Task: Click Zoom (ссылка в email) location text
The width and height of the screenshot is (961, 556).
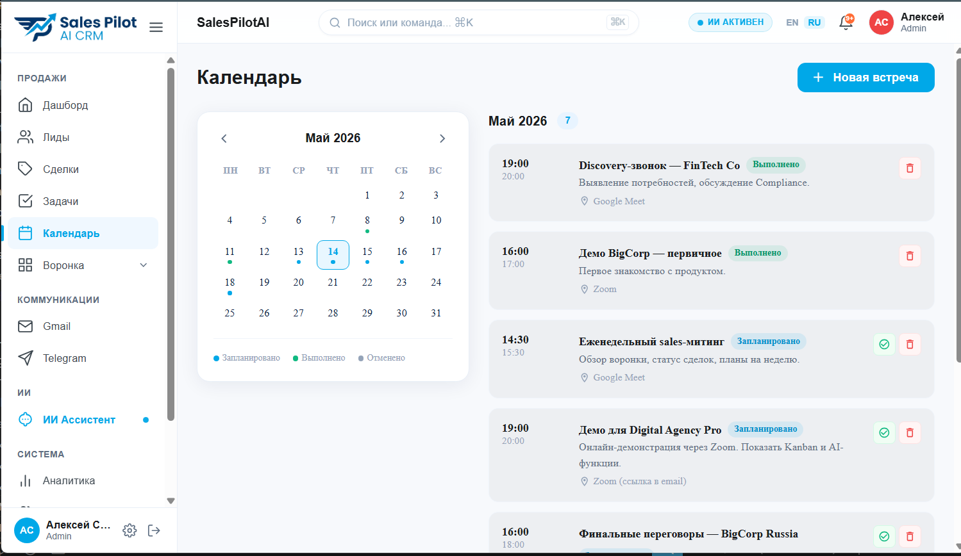Action: (633, 482)
